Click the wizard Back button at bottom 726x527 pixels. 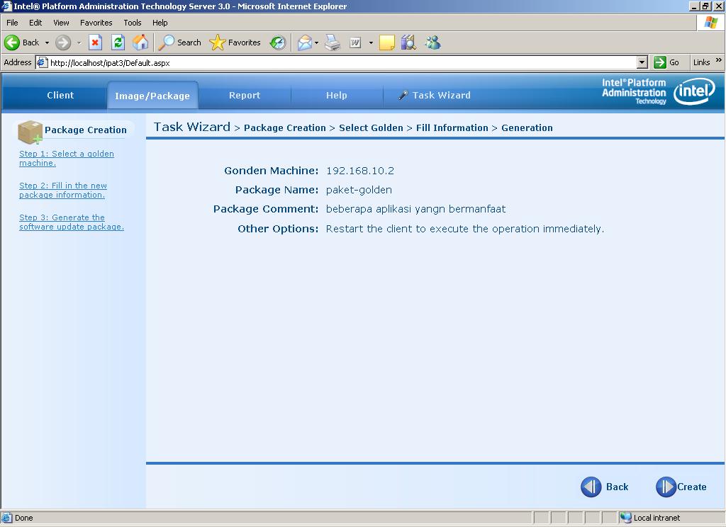[605, 487]
